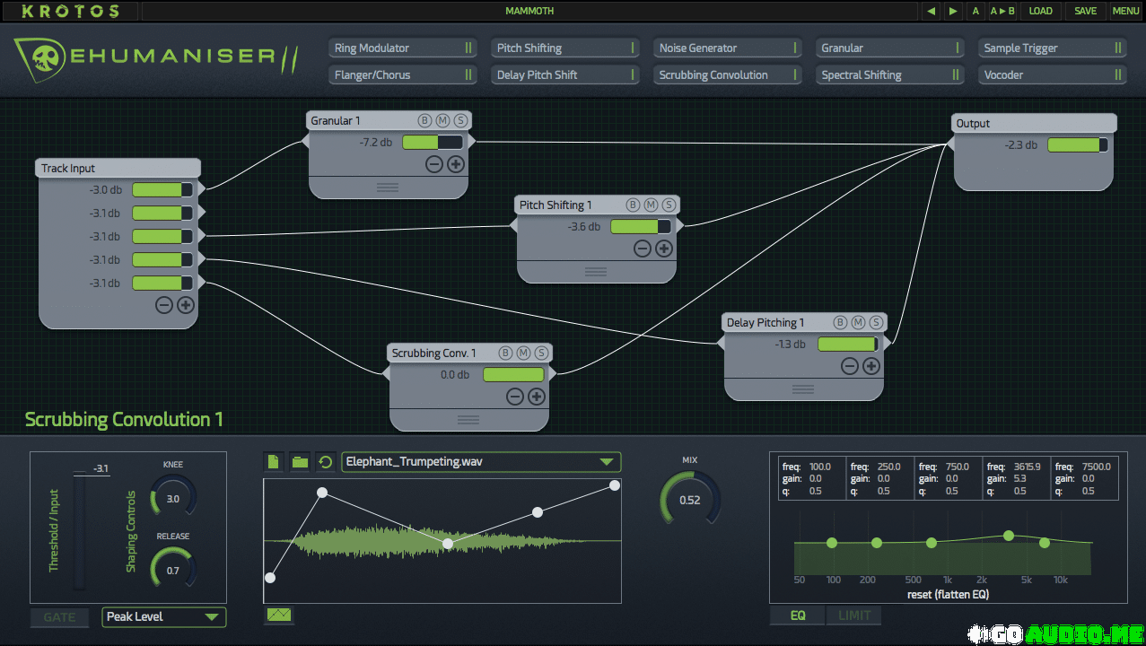Click the Output node level slider
Viewport: 1146px width, 646px height.
point(1077,145)
